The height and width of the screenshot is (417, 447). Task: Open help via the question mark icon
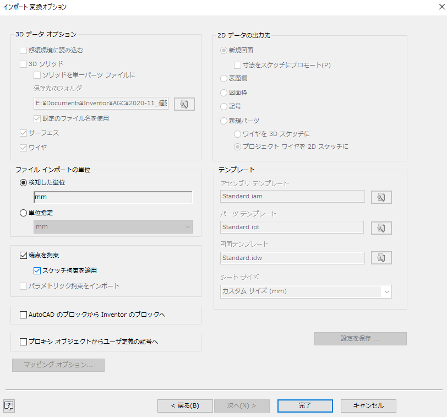[9, 406]
